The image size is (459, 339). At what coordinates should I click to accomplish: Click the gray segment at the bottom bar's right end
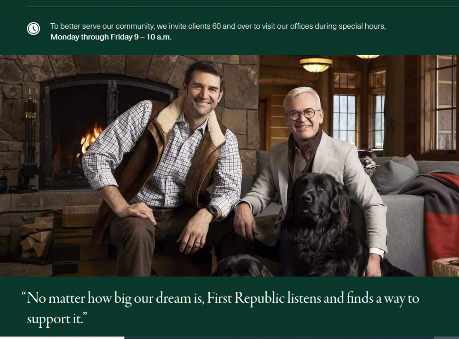446,338
